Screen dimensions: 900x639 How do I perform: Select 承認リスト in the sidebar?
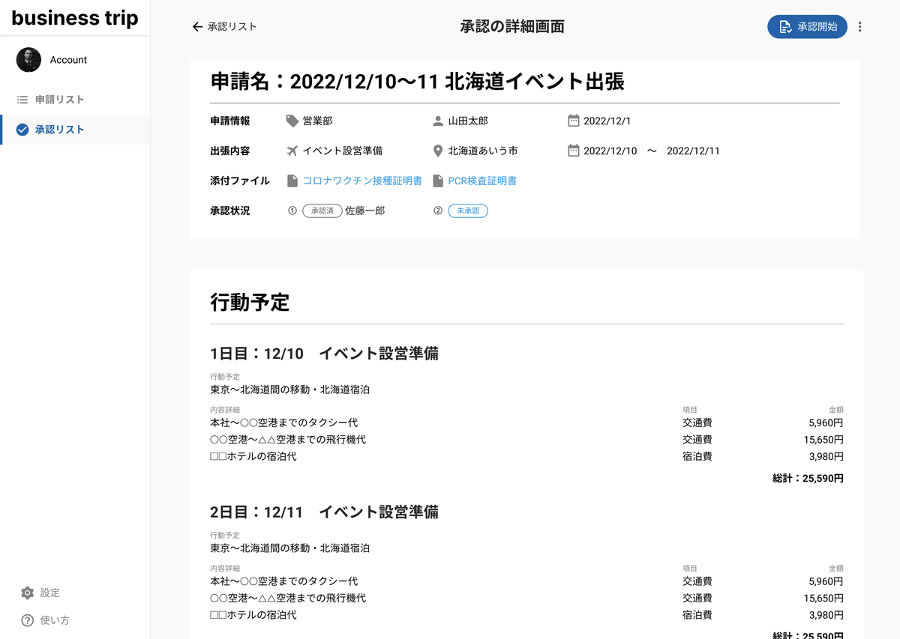click(60, 130)
